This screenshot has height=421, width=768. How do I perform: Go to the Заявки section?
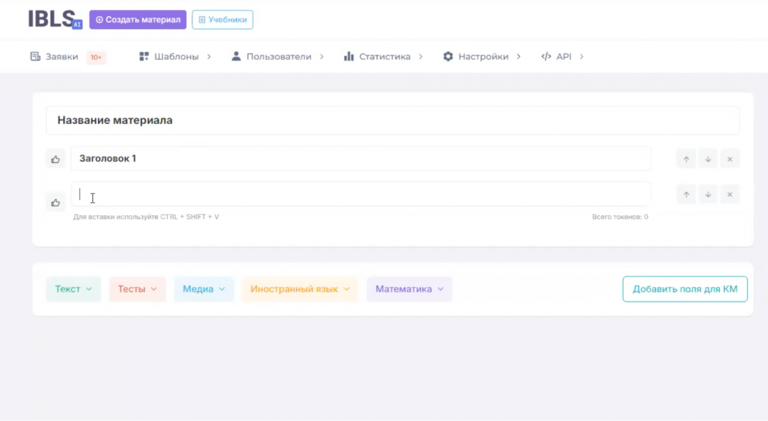(x=62, y=56)
